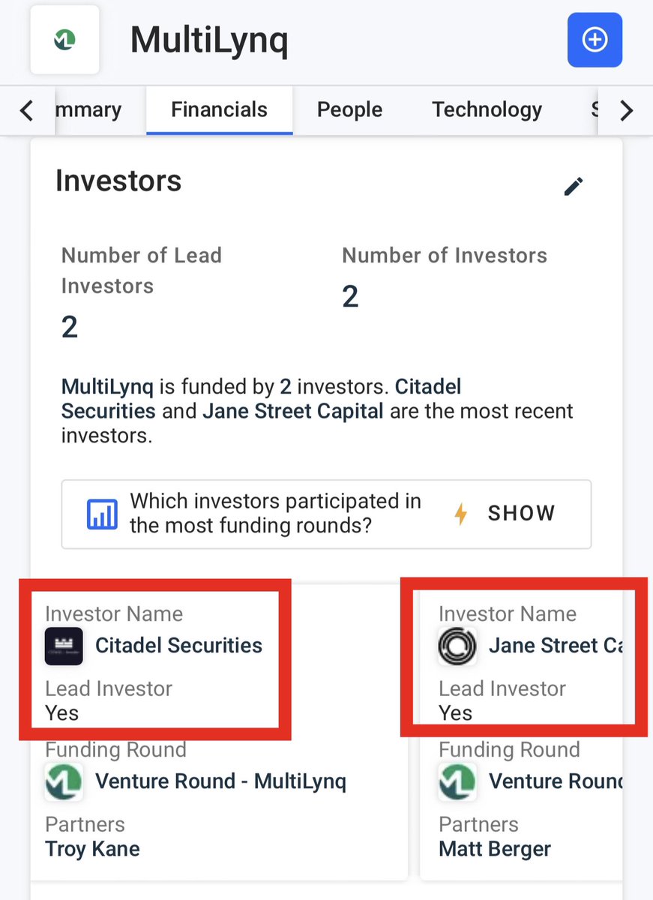
Task: Click the bar chart icon in question box
Action: coord(102,514)
